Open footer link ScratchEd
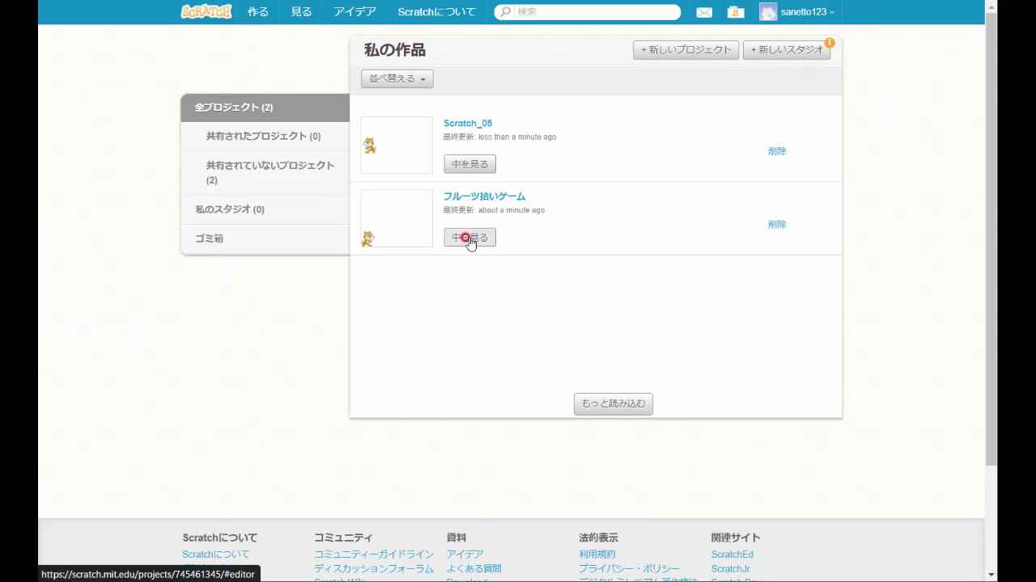The height and width of the screenshot is (582, 1036). (732, 555)
